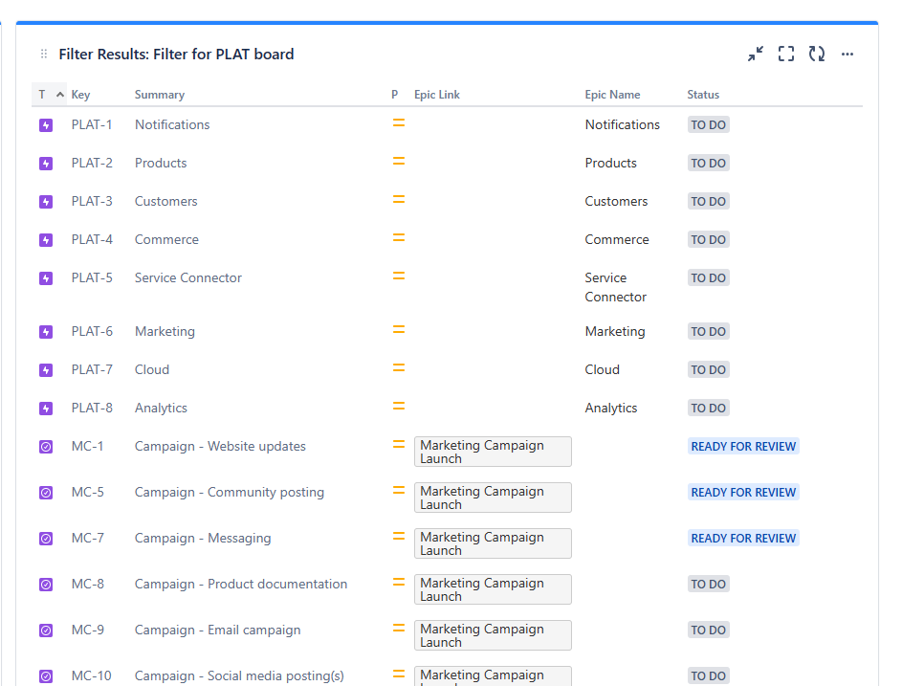
Task: Click the epic type icon for PLAT-5
Action: pos(46,278)
